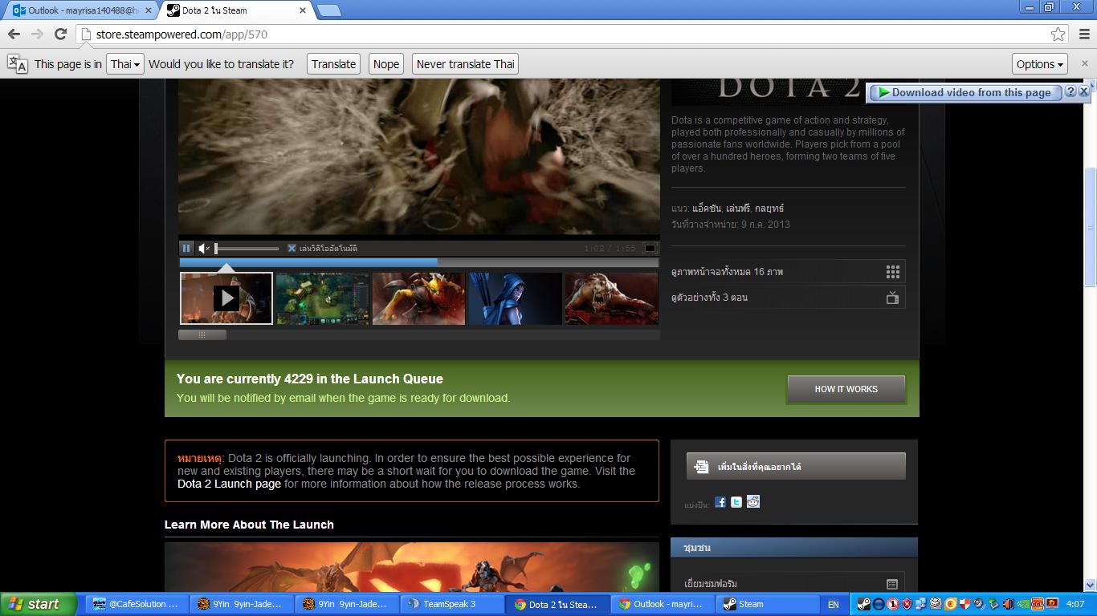Open the translate Options dropdown
Viewport: 1097px width, 616px height.
coord(1040,64)
